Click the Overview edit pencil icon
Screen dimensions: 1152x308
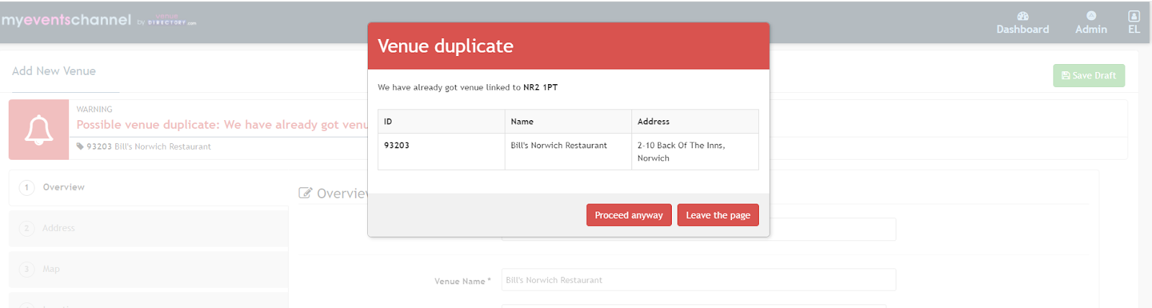(305, 193)
